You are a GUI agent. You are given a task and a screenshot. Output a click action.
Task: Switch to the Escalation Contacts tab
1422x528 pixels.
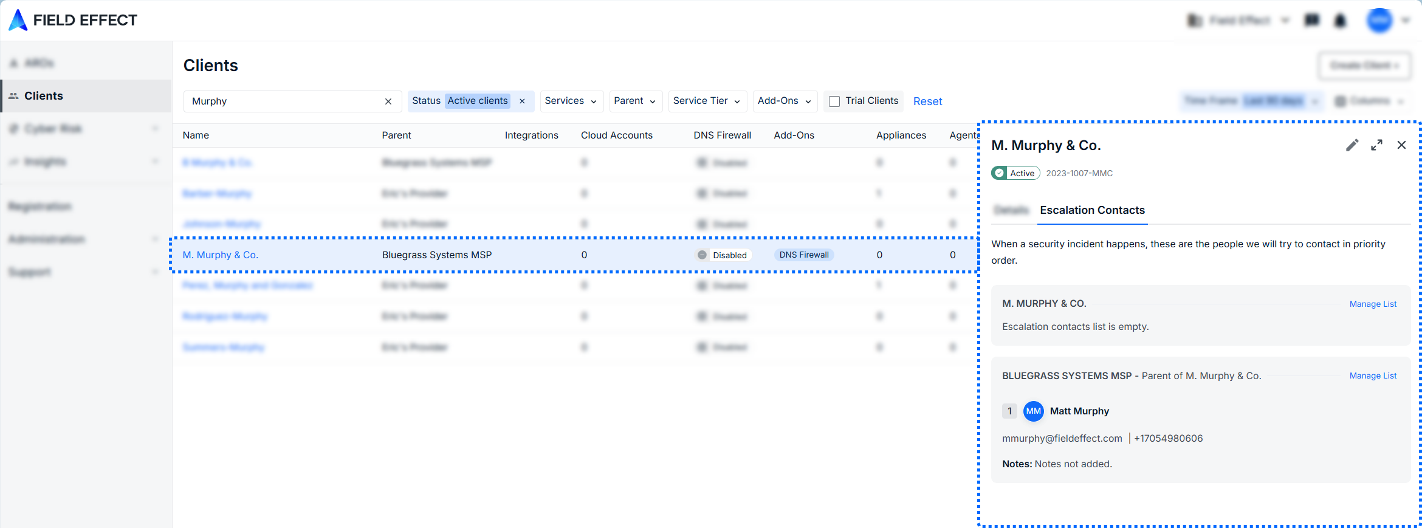[x=1092, y=210]
